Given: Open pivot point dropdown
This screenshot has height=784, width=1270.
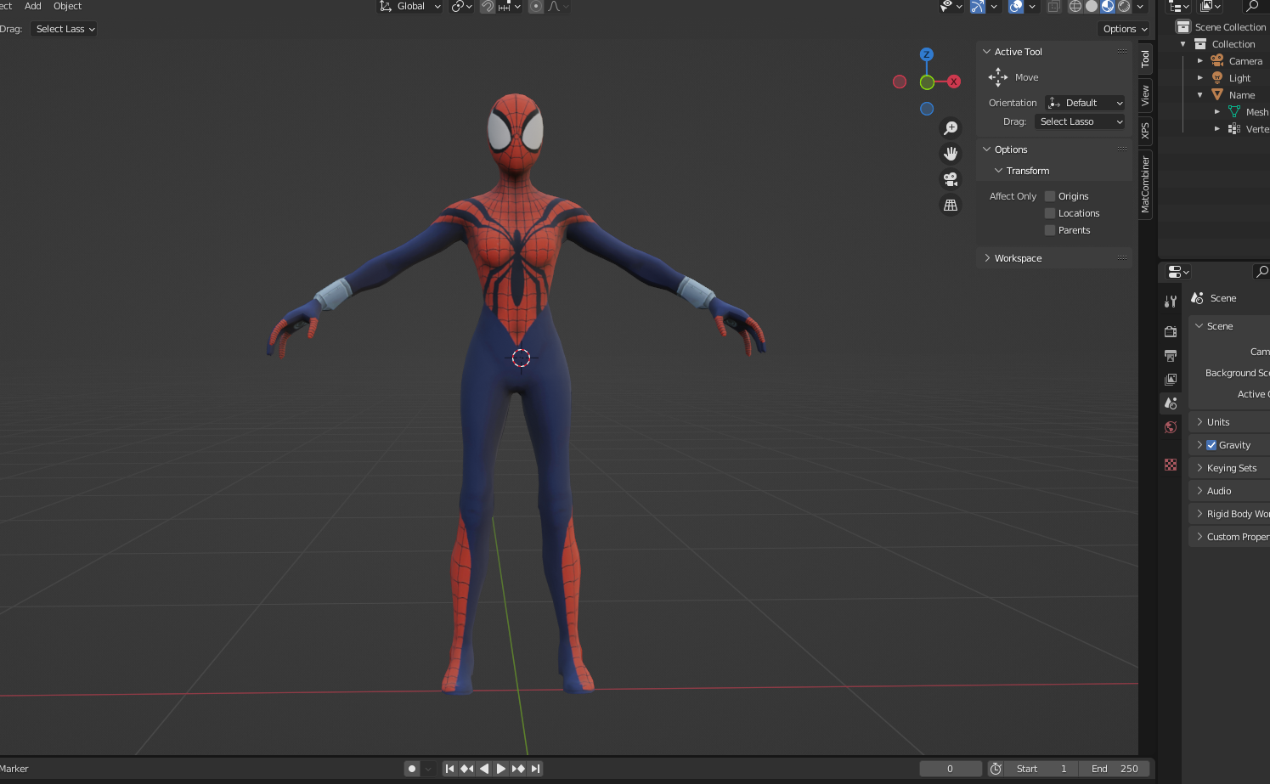Looking at the screenshot, I should [x=461, y=7].
